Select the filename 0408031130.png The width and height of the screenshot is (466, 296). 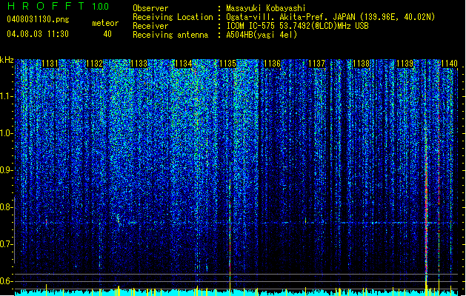(x=38, y=19)
